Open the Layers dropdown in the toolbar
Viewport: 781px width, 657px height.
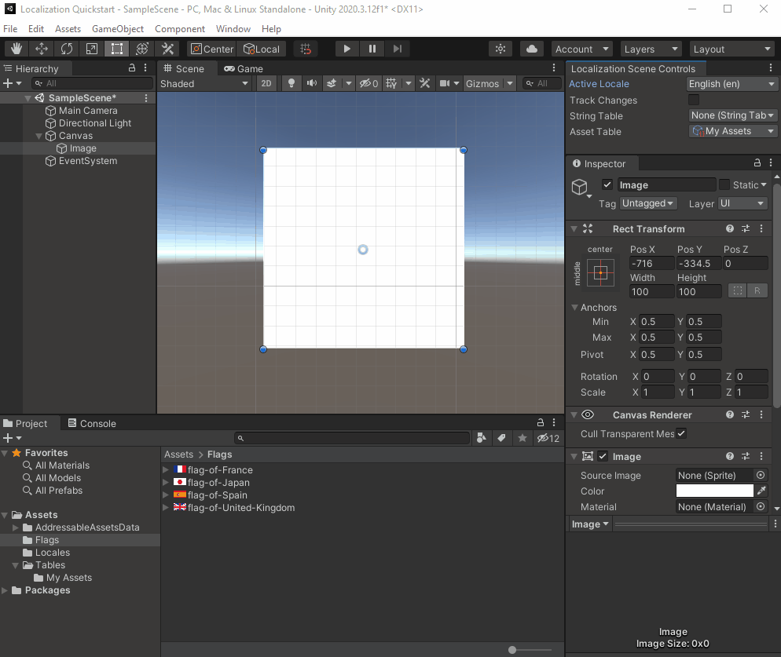pyautogui.click(x=649, y=48)
